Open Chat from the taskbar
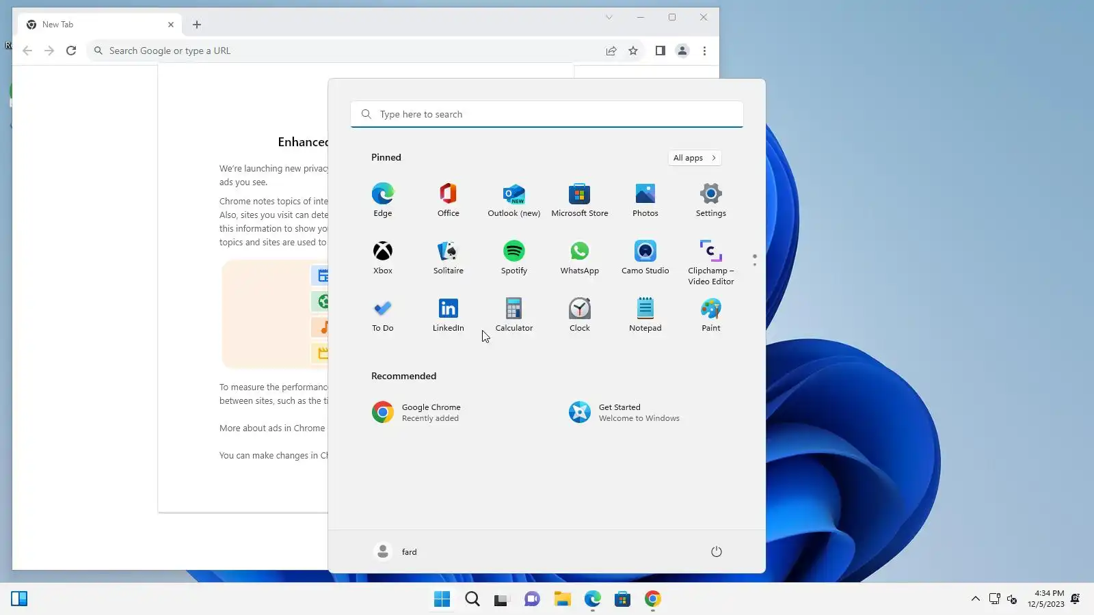This screenshot has width=1094, height=615. point(533,599)
